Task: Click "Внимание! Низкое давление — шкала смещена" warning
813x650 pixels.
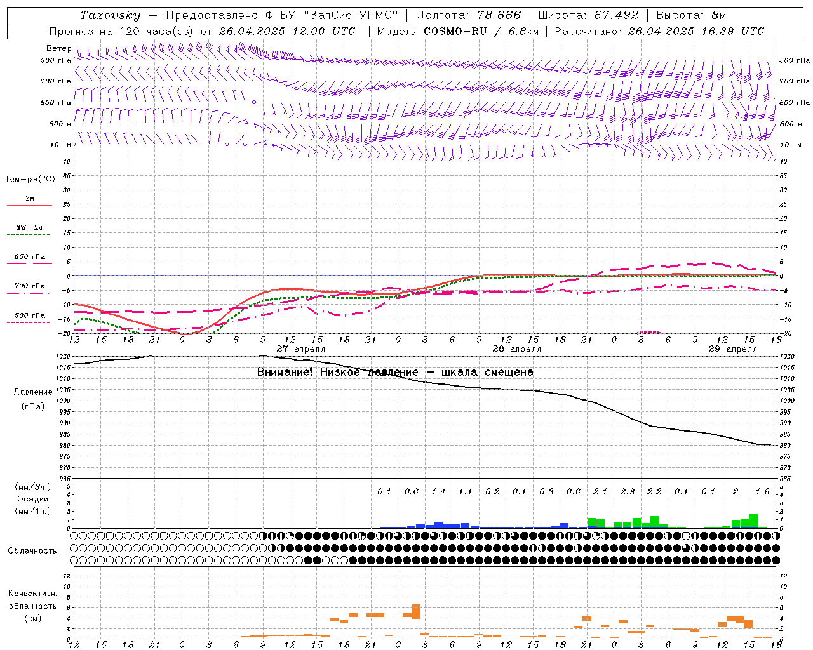Action: 395,372
